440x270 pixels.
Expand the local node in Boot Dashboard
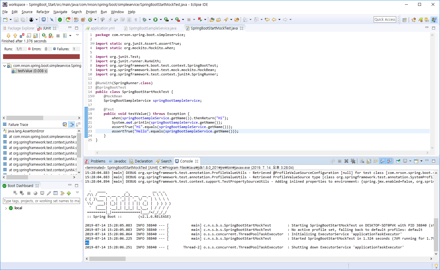click(x=6, y=208)
